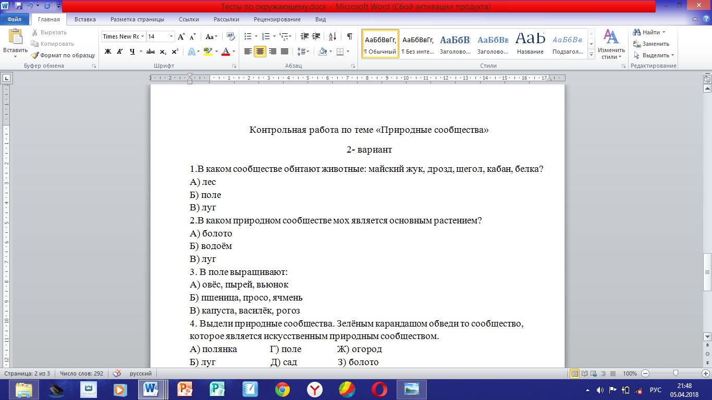Align text left
The height and width of the screenshot is (400, 712).
coord(248,52)
